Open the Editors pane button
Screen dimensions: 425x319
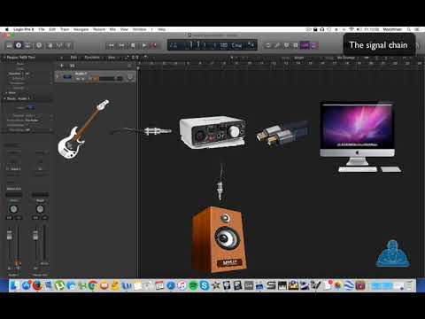[68, 45]
